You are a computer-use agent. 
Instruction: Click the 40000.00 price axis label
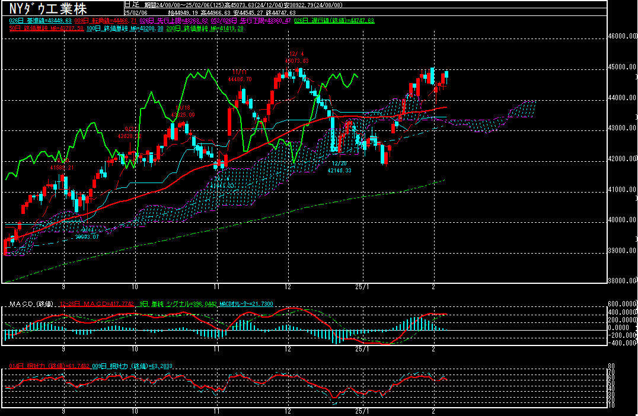tap(622, 220)
